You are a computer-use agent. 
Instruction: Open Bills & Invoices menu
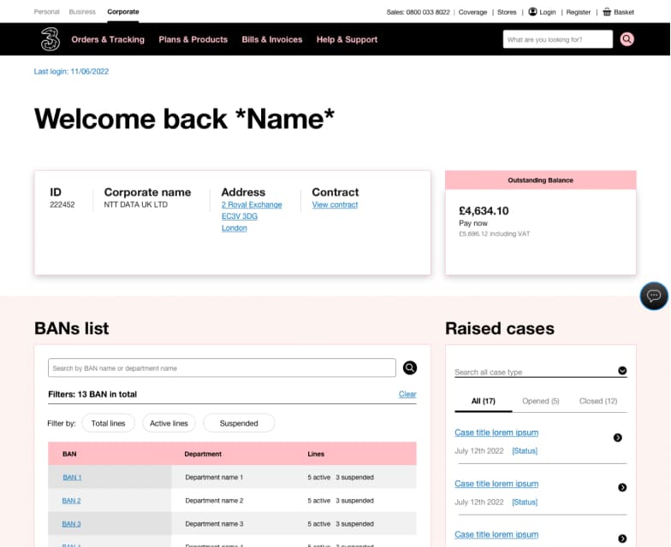[272, 39]
